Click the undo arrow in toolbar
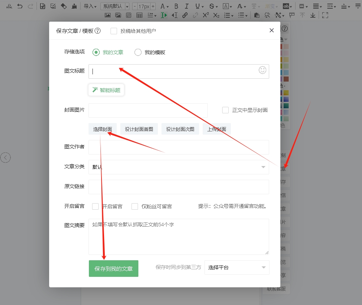 click(x=20, y=6)
